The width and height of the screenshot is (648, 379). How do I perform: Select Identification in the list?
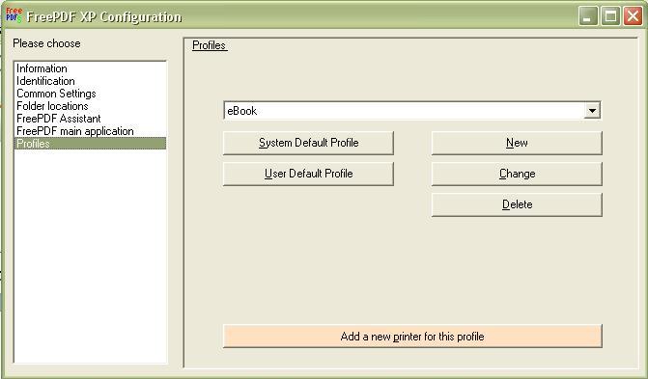[x=90, y=81]
